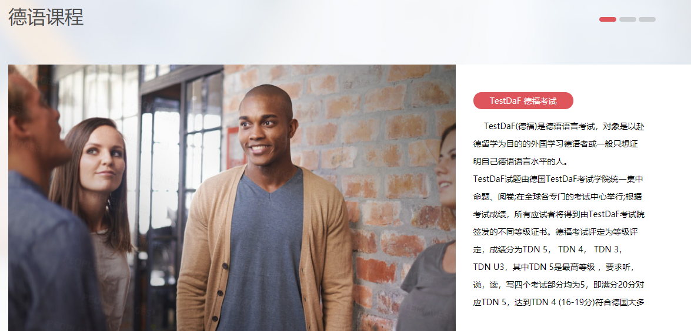
Task: Click the man in the denim shirt
Action: [x=48, y=207]
